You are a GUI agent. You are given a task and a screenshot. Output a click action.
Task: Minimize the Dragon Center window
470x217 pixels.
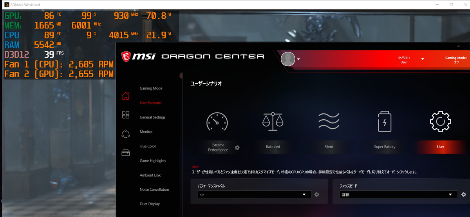459,46
